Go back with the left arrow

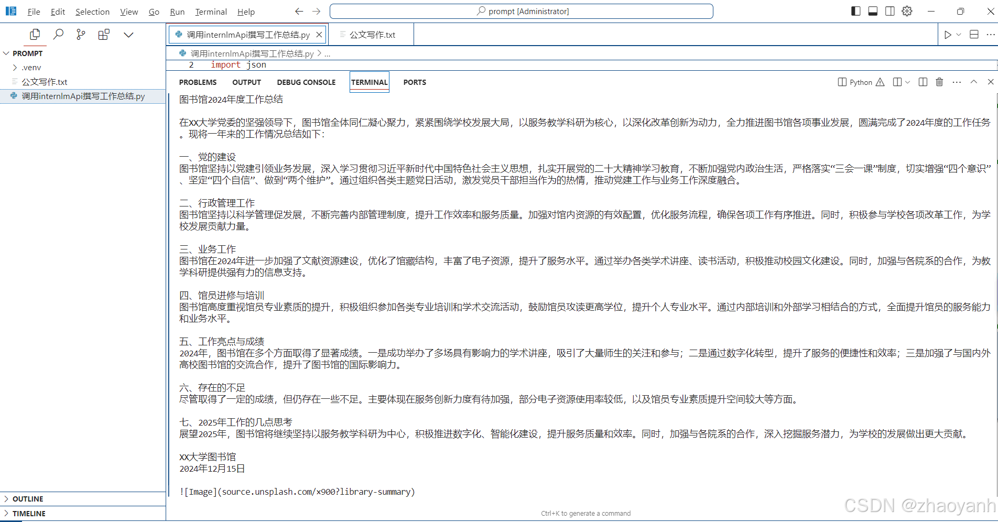pyautogui.click(x=299, y=11)
